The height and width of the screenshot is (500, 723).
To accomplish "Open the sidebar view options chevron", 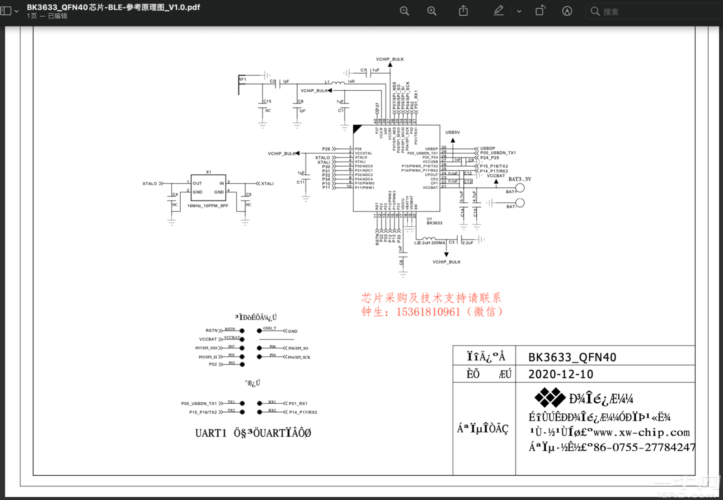I will pos(17,11).
